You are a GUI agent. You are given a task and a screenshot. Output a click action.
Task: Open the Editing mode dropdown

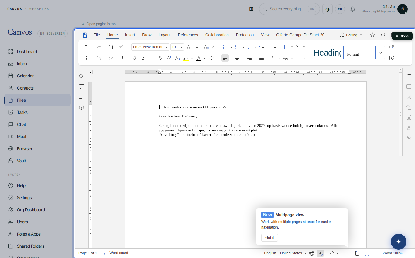tap(351, 35)
